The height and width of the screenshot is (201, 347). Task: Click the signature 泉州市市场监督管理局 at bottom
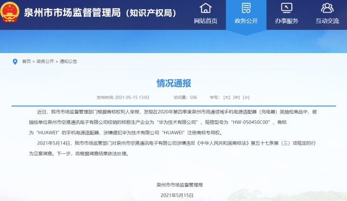coord(180,185)
